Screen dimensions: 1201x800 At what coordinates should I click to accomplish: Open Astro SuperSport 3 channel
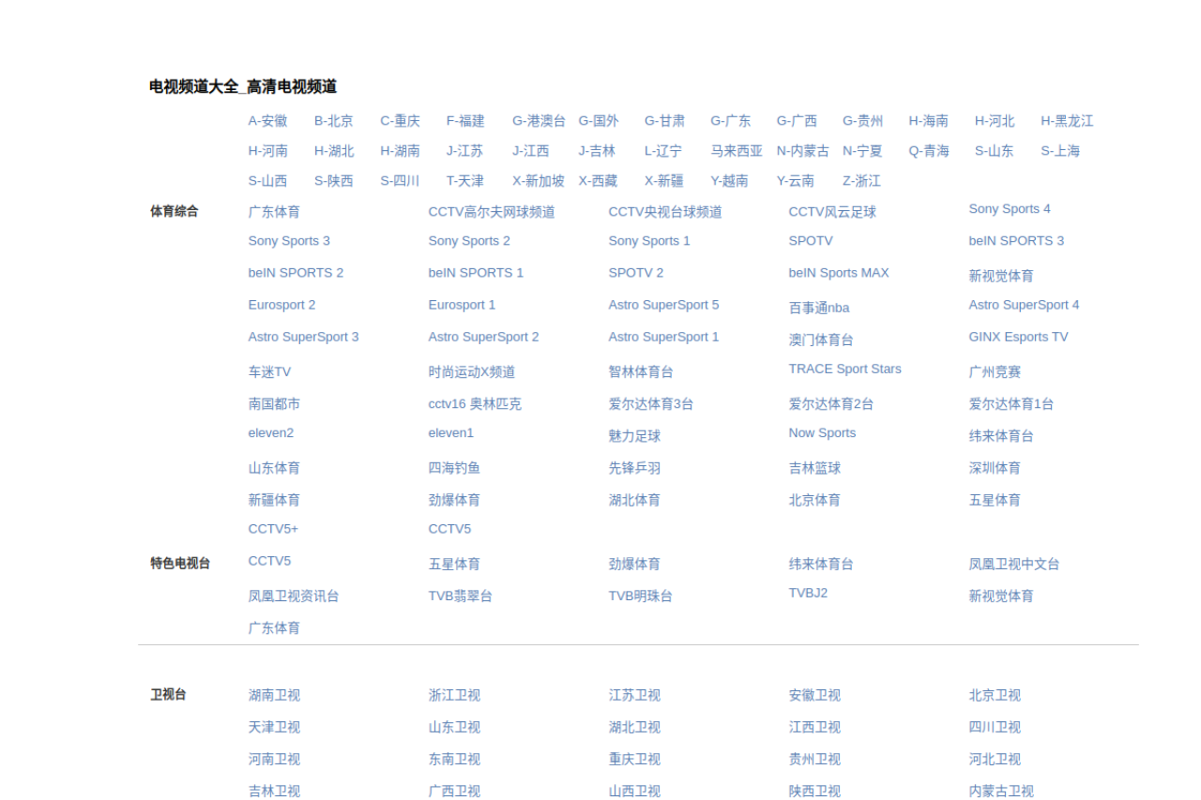click(x=303, y=337)
